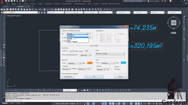Click the 'Ok' button in the dialog
This screenshot has height=105, width=188.
coord(94,77)
